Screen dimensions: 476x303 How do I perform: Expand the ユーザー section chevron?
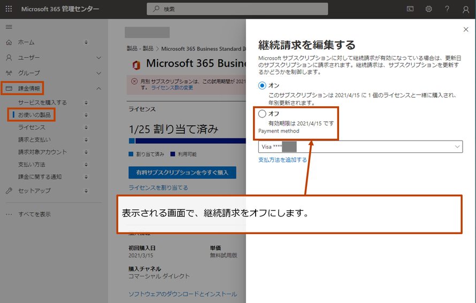98,58
